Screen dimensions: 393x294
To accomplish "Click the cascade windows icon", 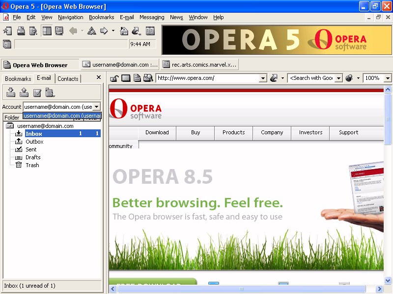I will coord(7,44).
